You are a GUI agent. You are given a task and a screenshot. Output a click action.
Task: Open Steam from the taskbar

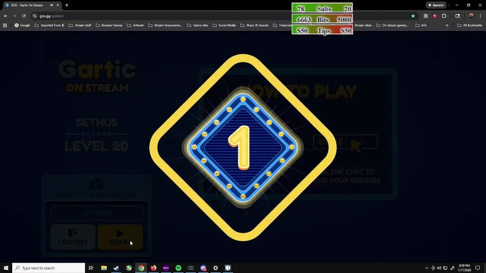pyautogui.click(x=116, y=268)
